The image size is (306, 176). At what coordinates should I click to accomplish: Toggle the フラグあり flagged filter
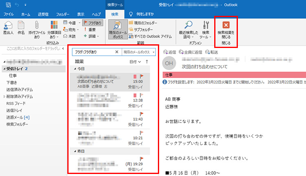(93, 23)
